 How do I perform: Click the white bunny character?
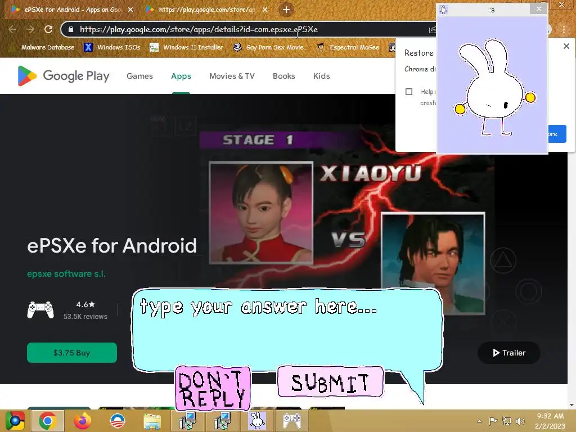[494, 87]
